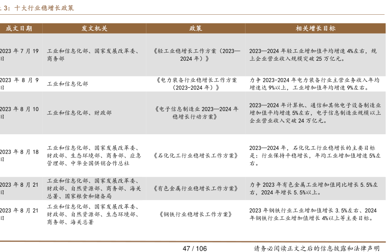This screenshot has height=252, width=391.
Task: Click the 钢铁行业稳增长工作方案 policy title
Action: [195, 214]
